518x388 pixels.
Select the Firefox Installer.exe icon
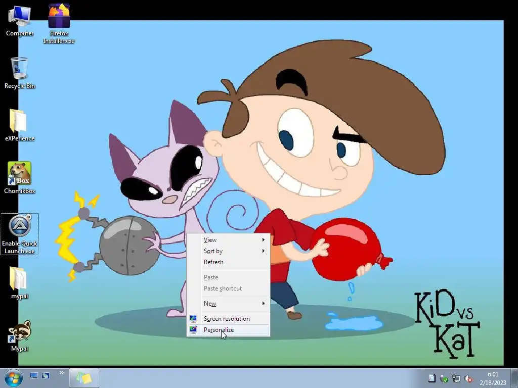[59, 24]
